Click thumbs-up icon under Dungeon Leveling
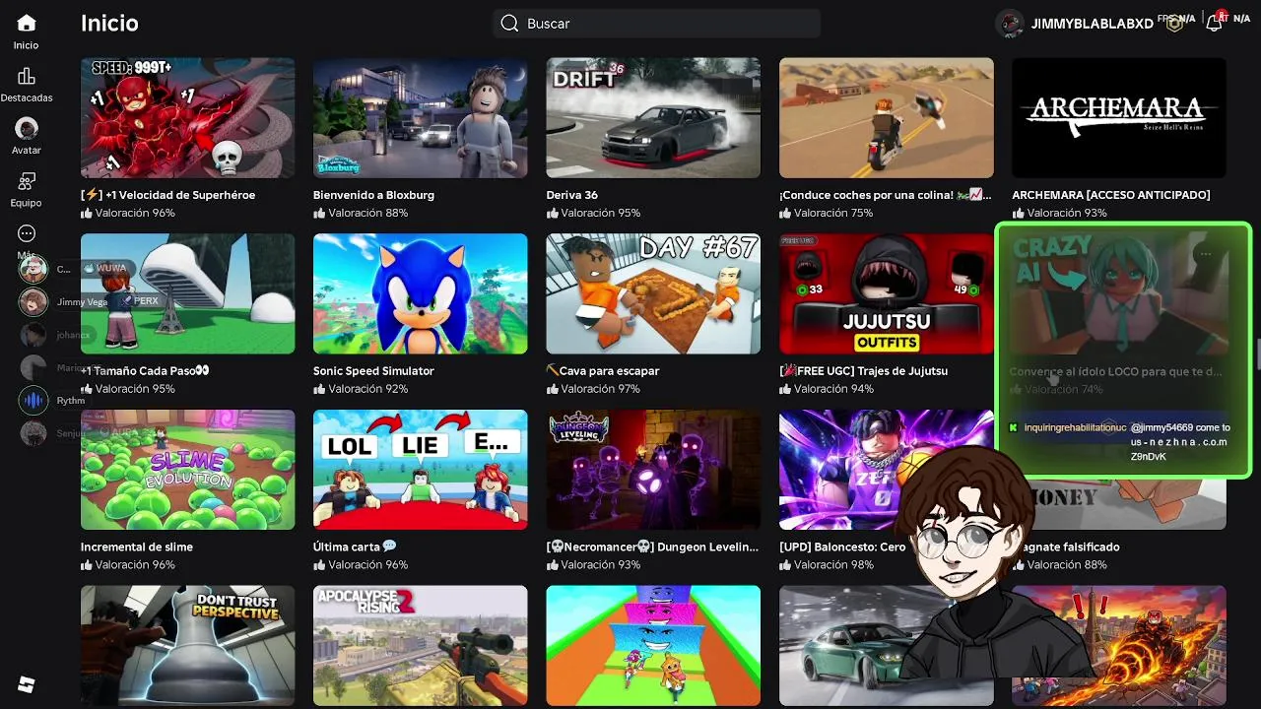Image resolution: width=1261 pixels, height=709 pixels. pos(553,565)
